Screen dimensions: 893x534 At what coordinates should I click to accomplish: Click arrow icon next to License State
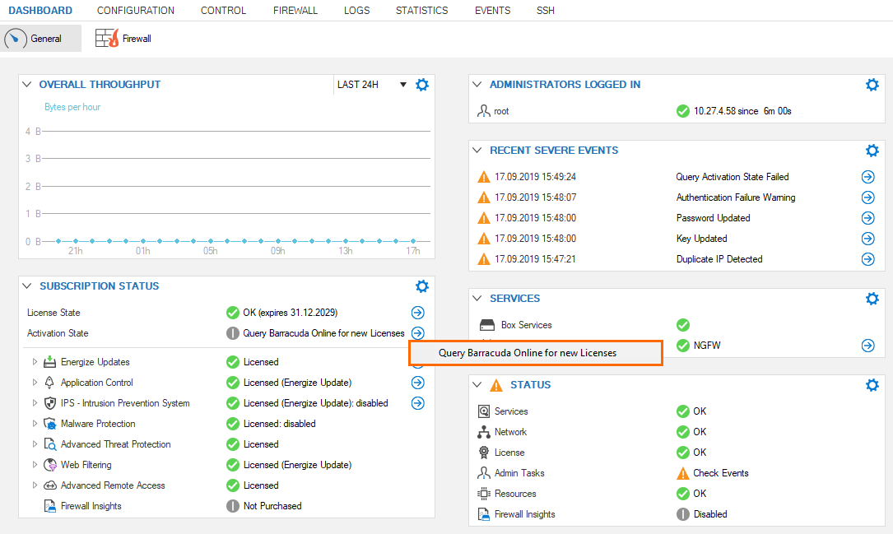pos(418,313)
